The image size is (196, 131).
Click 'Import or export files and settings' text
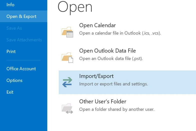(113, 84)
